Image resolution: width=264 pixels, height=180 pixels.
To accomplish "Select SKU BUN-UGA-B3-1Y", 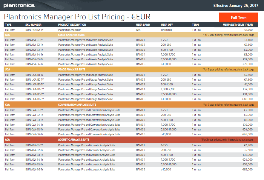I will (35, 84).
